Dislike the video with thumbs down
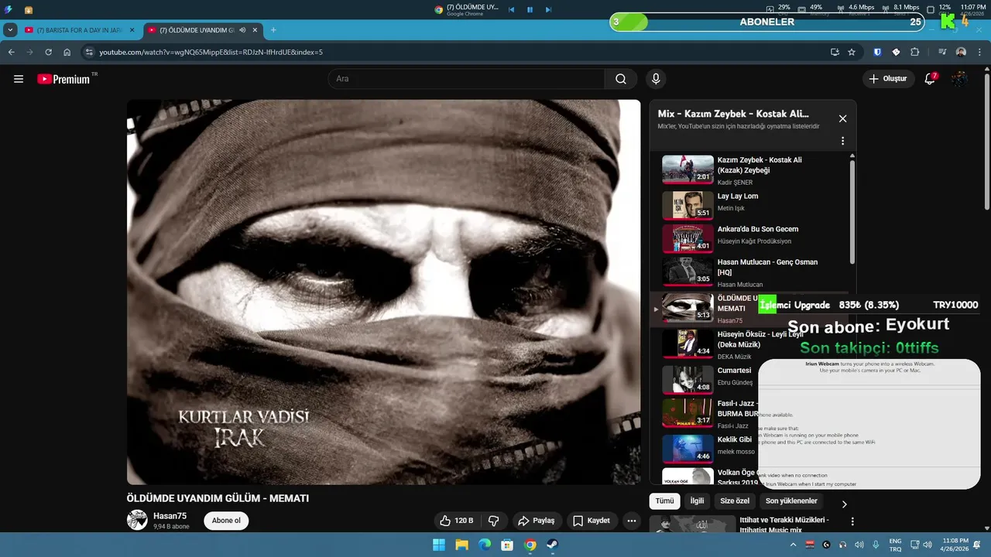 493,521
